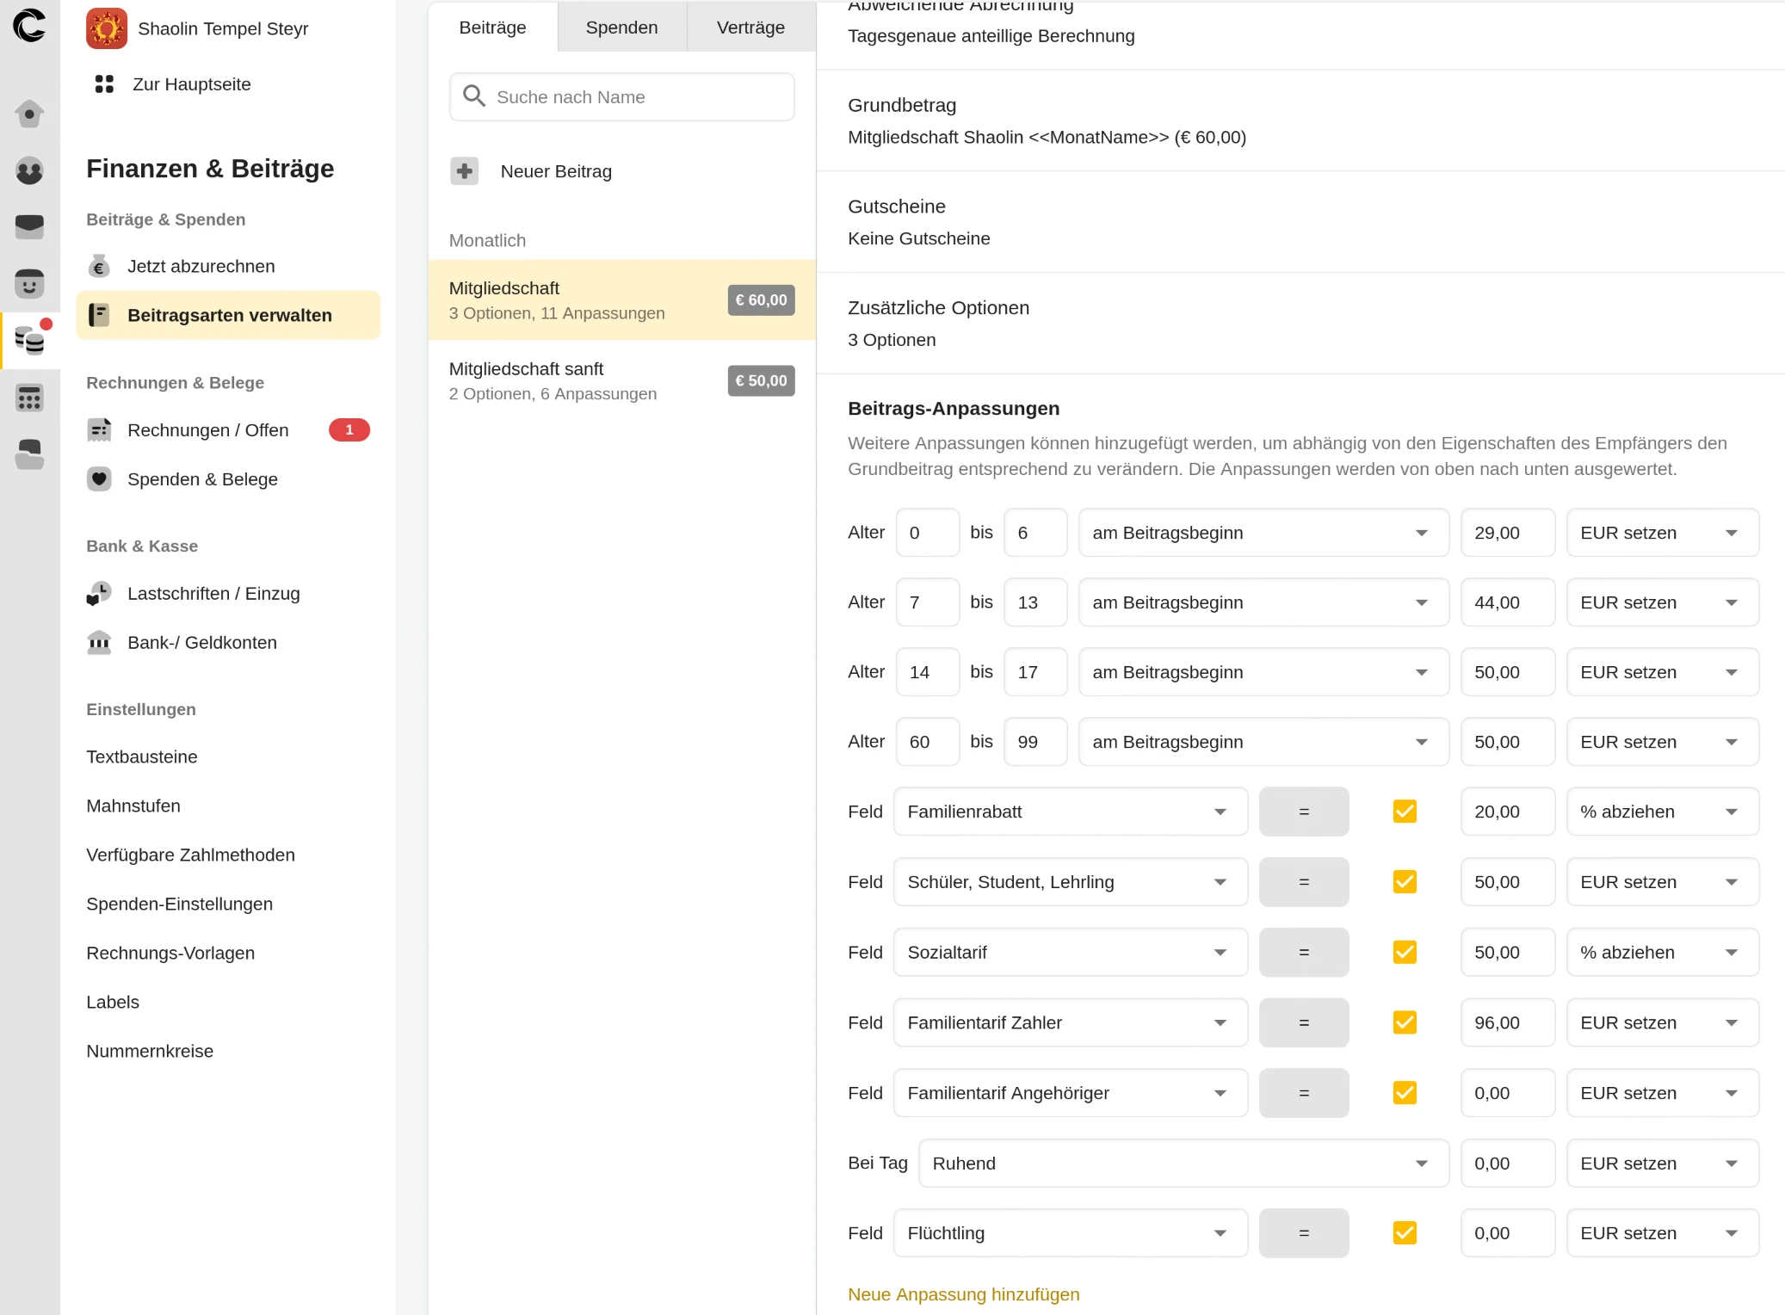Image resolution: width=1785 pixels, height=1315 pixels.
Task: Open the Ruhend tag dropdown
Action: [x=1183, y=1164]
